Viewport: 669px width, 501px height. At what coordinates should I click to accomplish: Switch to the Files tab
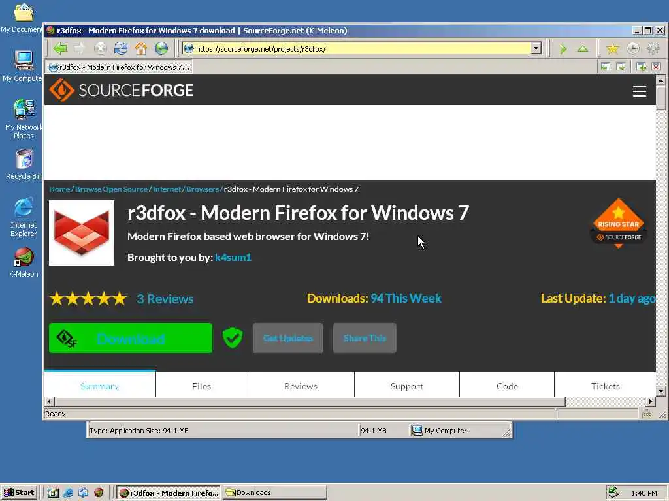tap(202, 386)
